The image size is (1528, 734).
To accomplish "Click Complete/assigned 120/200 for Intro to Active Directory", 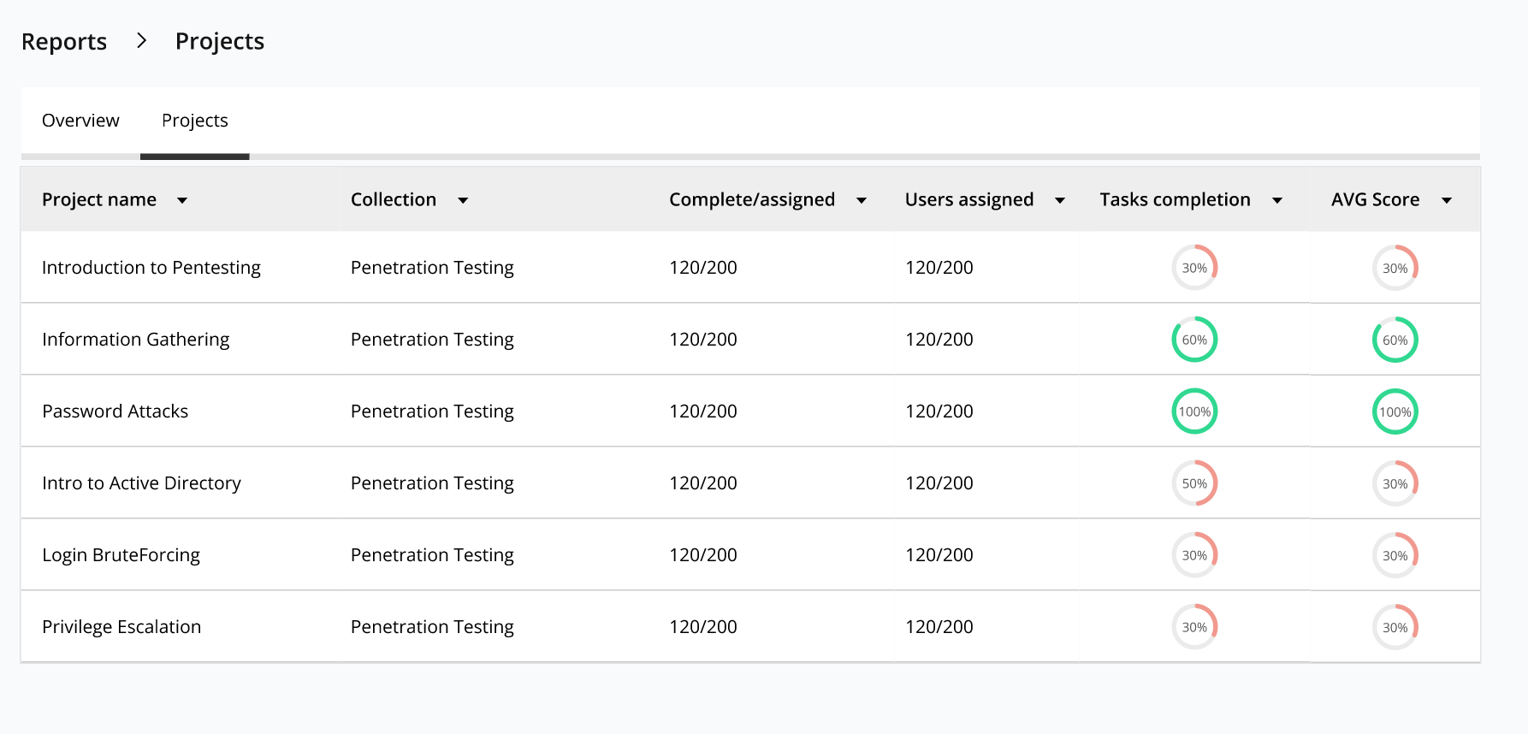I will [703, 483].
